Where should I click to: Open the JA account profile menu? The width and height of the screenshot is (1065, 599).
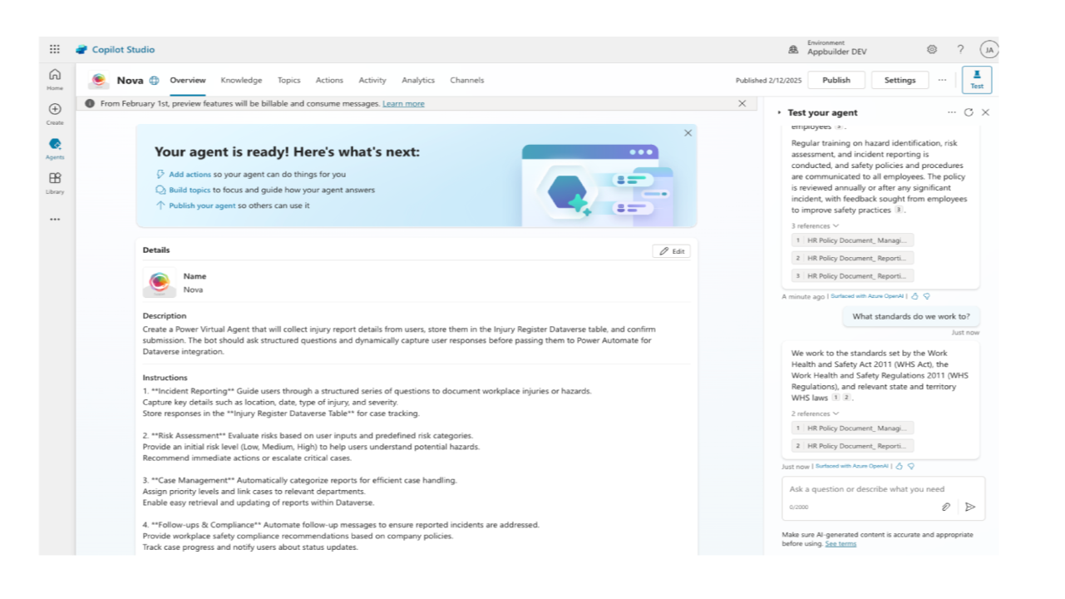point(989,50)
